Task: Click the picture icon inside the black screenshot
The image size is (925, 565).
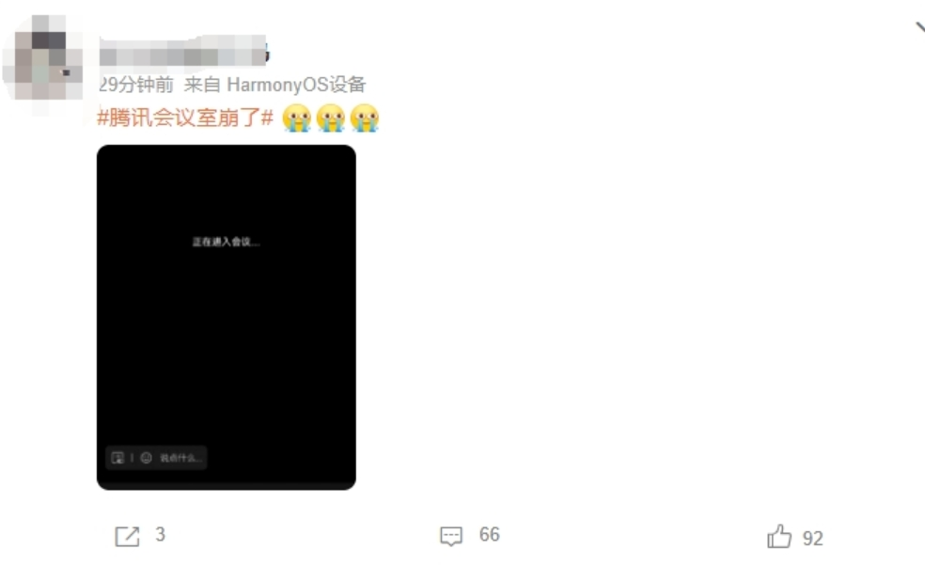Action: click(118, 458)
